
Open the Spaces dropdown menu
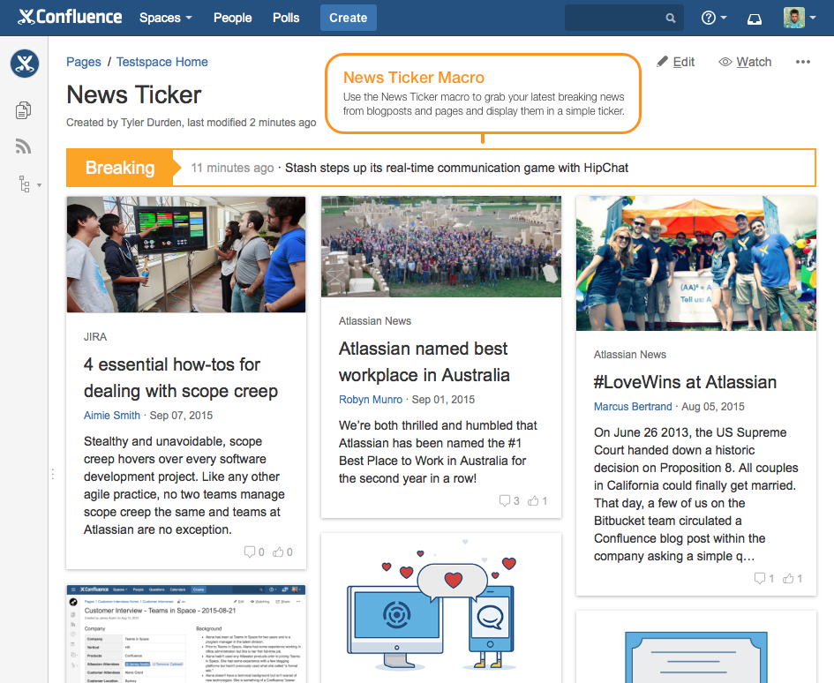(x=165, y=18)
